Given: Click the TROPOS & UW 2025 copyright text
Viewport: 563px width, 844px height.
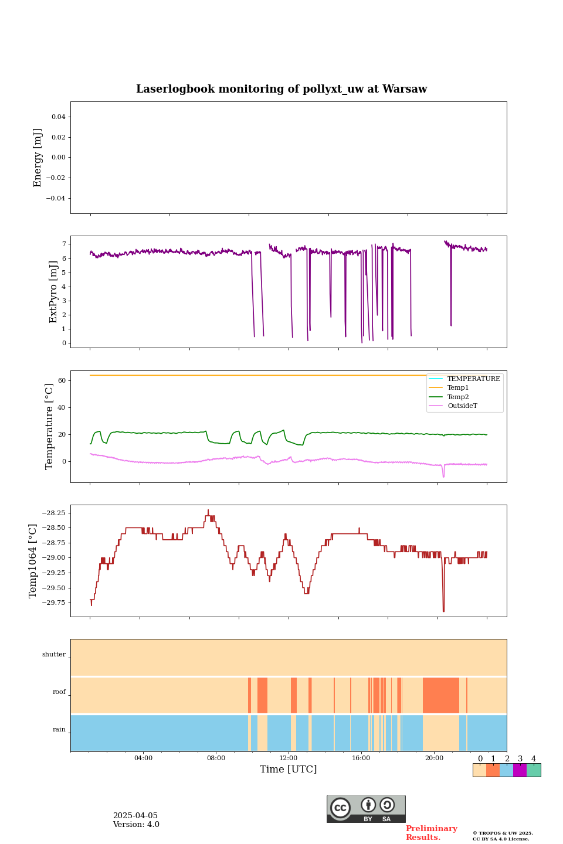Looking at the screenshot, I should (503, 833).
